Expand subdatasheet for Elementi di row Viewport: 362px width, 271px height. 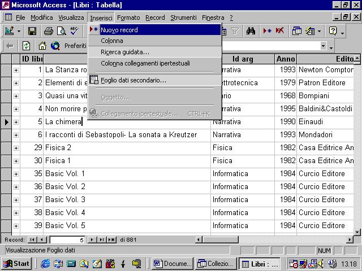pyautogui.click(x=16, y=83)
